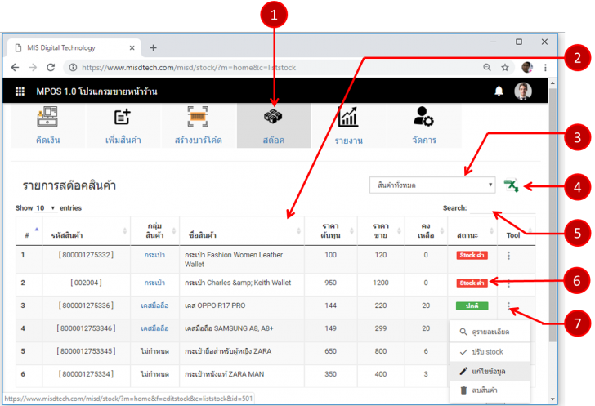Click the site info icon in address bar
595x406 pixels.
(73, 68)
